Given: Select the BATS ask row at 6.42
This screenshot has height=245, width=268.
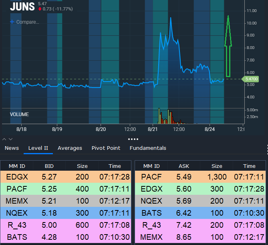Looking at the screenshot, I should click(x=200, y=213).
